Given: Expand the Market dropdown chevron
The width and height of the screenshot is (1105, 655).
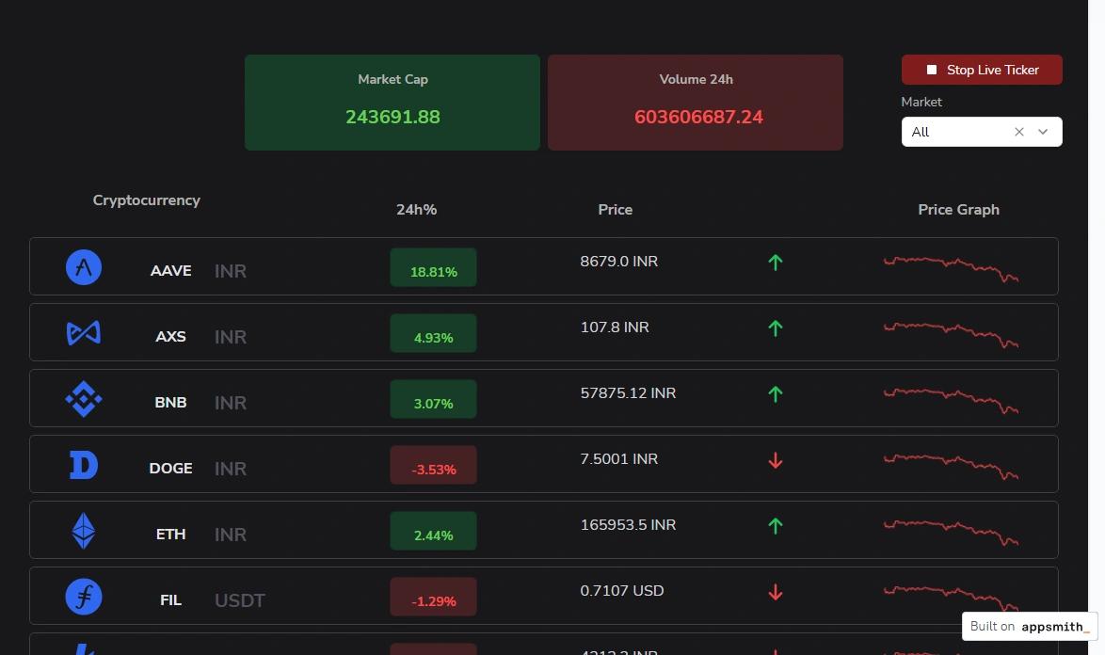Looking at the screenshot, I should (x=1043, y=132).
